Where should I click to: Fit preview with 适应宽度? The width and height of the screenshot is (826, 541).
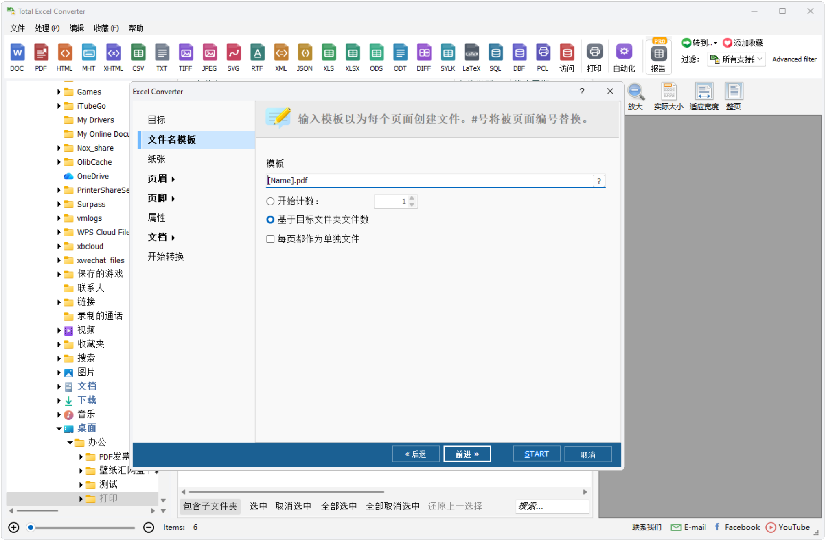tap(704, 97)
